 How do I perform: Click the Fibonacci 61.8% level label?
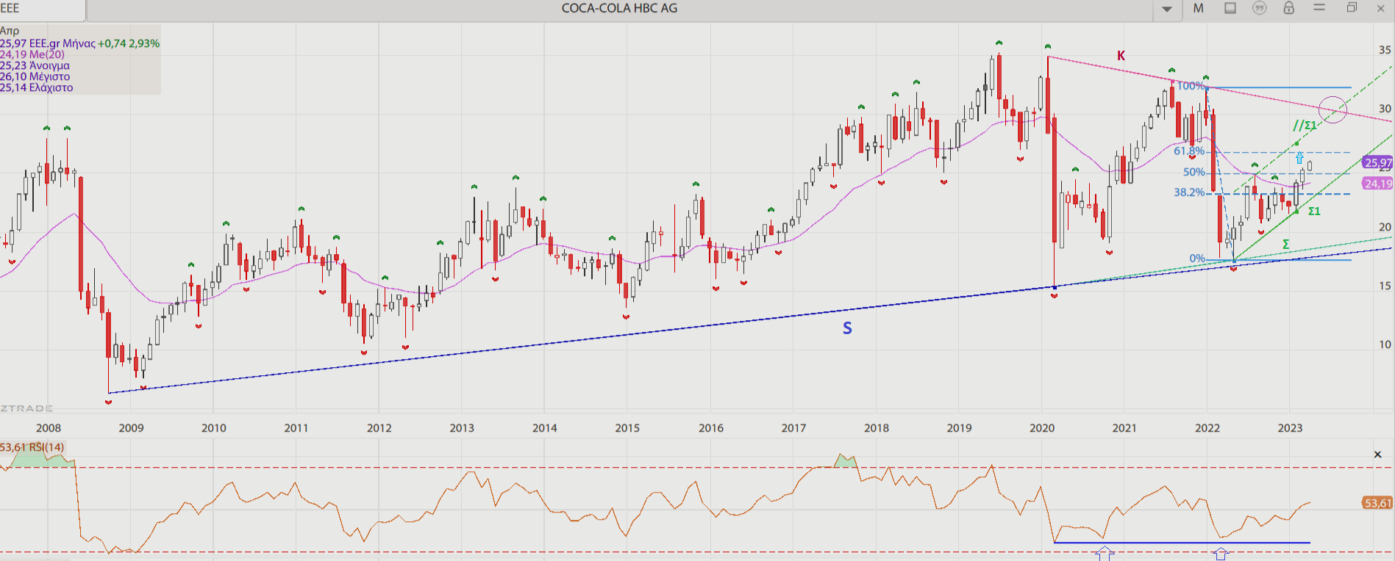click(1189, 151)
